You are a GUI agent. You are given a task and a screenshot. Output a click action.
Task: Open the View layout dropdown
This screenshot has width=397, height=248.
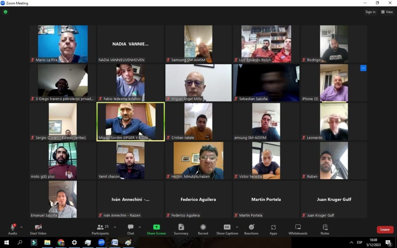[387, 12]
